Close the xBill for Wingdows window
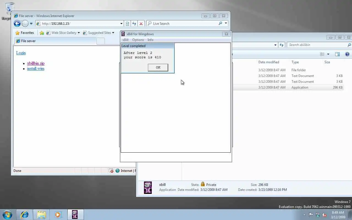 pos(226,34)
